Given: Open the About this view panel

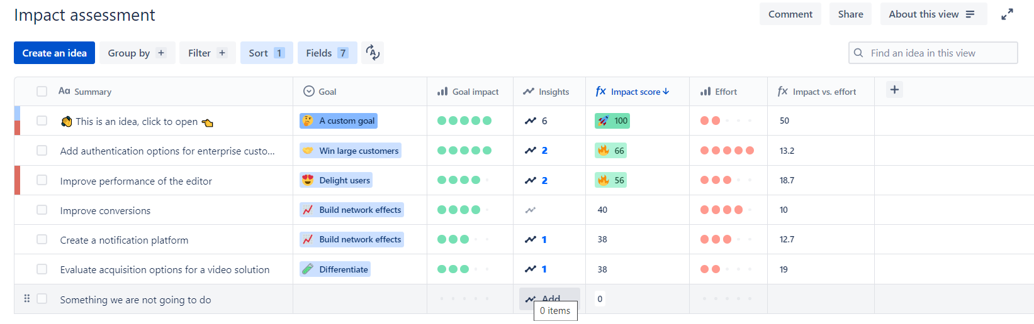Looking at the screenshot, I should (931, 14).
